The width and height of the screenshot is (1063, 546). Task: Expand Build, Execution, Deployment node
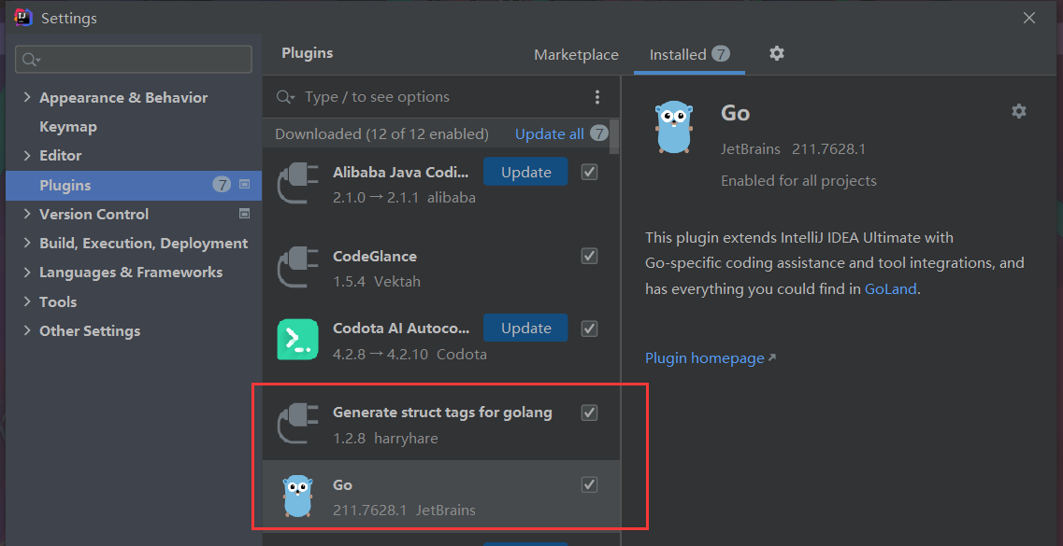pyautogui.click(x=27, y=243)
